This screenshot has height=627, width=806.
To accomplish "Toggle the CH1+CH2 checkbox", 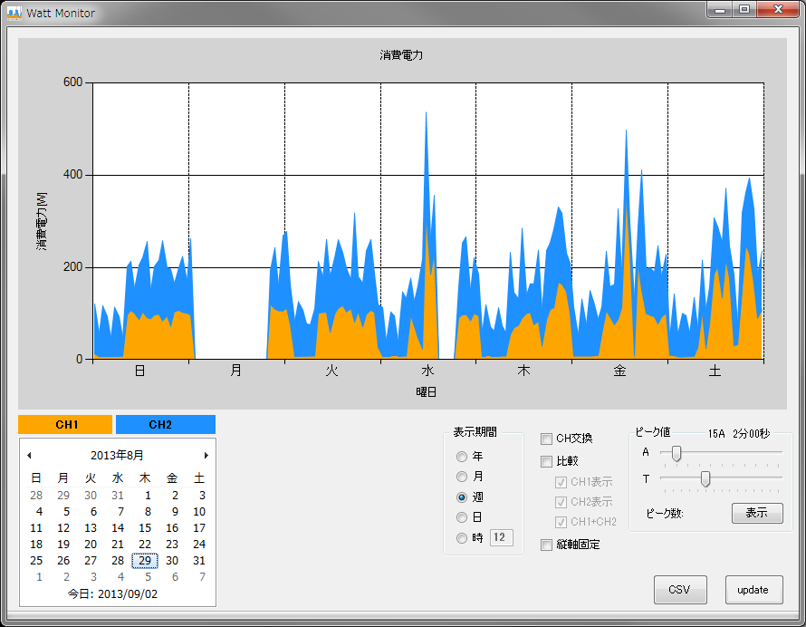I will (561, 522).
